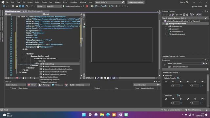Expand the App.xaml node

pyautogui.click(x=166, y=29)
